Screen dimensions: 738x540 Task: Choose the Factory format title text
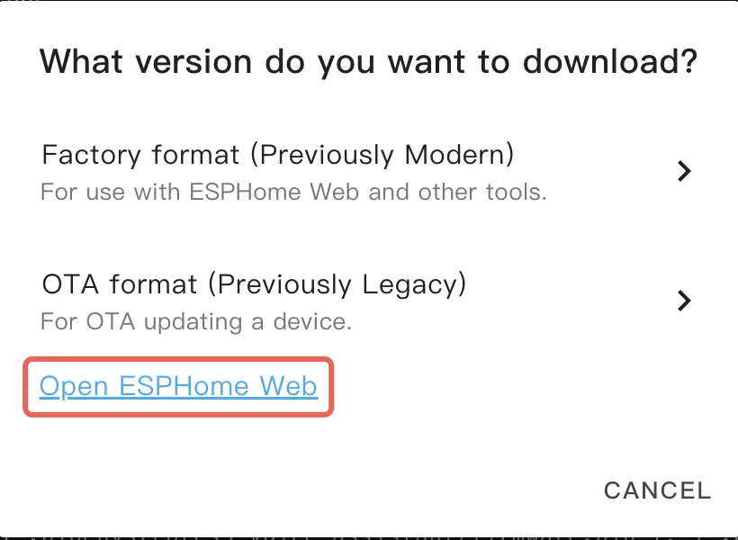[277, 155]
